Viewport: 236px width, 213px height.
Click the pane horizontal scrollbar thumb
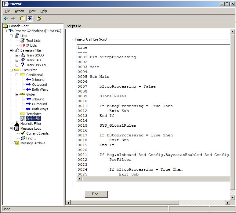[x=125, y=203]
